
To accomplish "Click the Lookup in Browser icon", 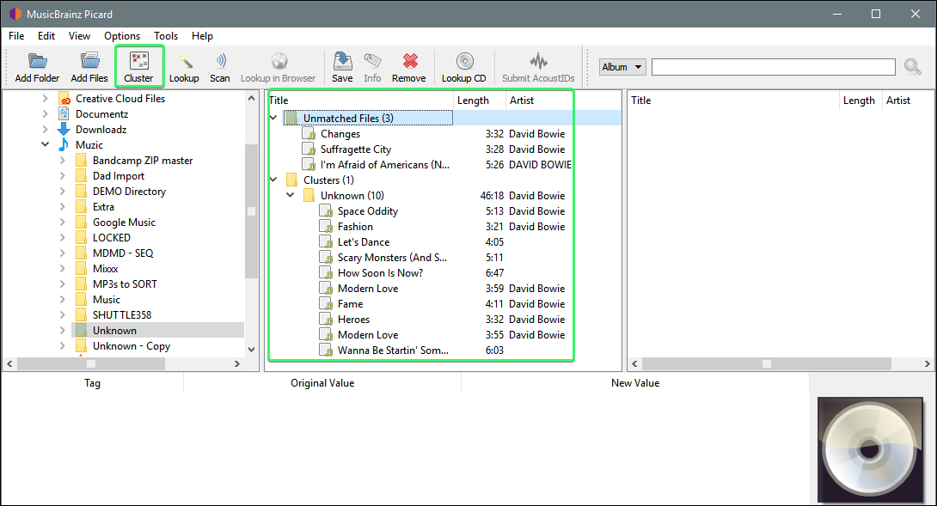I will click(279, 61).
